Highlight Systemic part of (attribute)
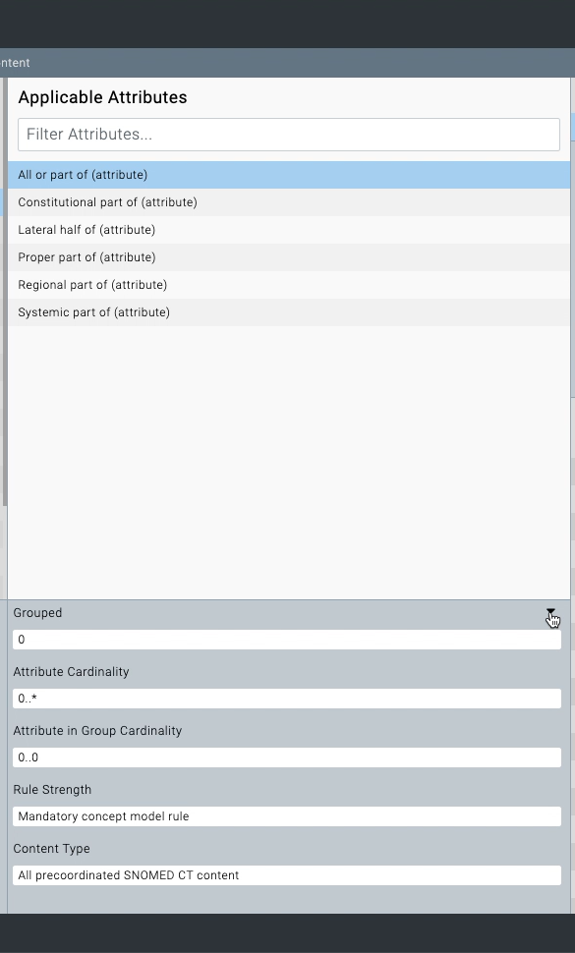Screen dimensions: 575x953 tap(289, 311)
